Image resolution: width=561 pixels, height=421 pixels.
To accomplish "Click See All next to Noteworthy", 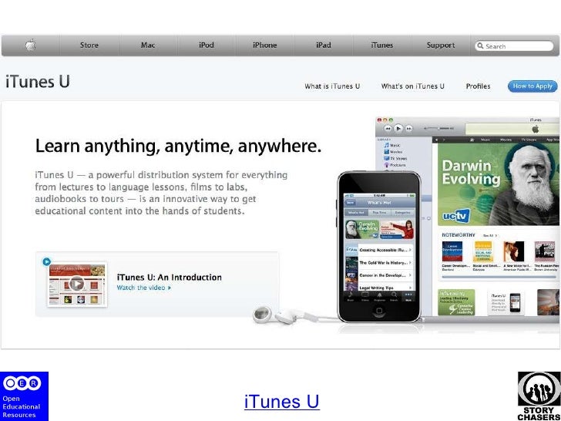I will pyautogui.click(x=489, y=236).
